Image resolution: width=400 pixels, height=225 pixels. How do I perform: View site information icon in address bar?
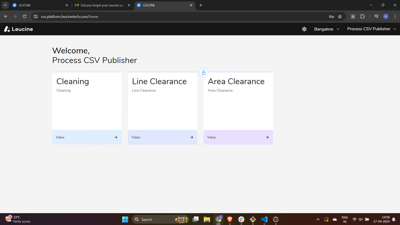36,17
